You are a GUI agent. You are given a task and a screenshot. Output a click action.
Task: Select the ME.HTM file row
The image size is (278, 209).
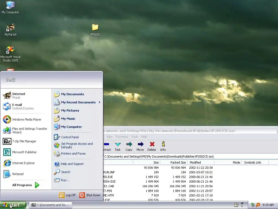(190, 195)
